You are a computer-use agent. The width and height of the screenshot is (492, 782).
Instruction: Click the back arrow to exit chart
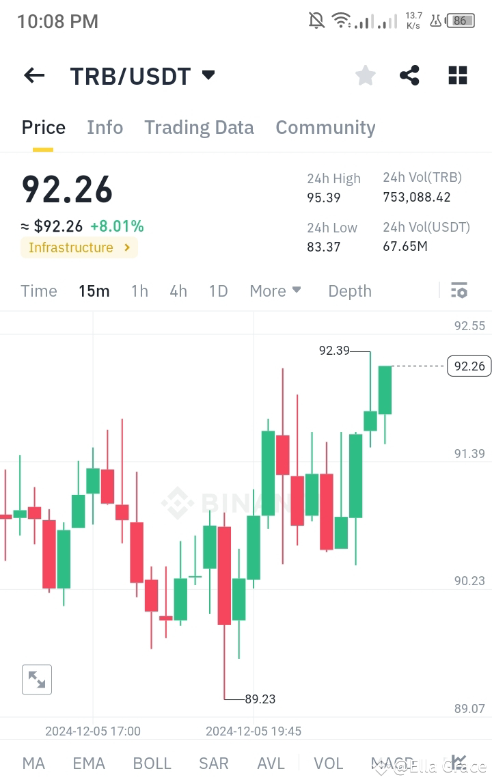point(33,75)
